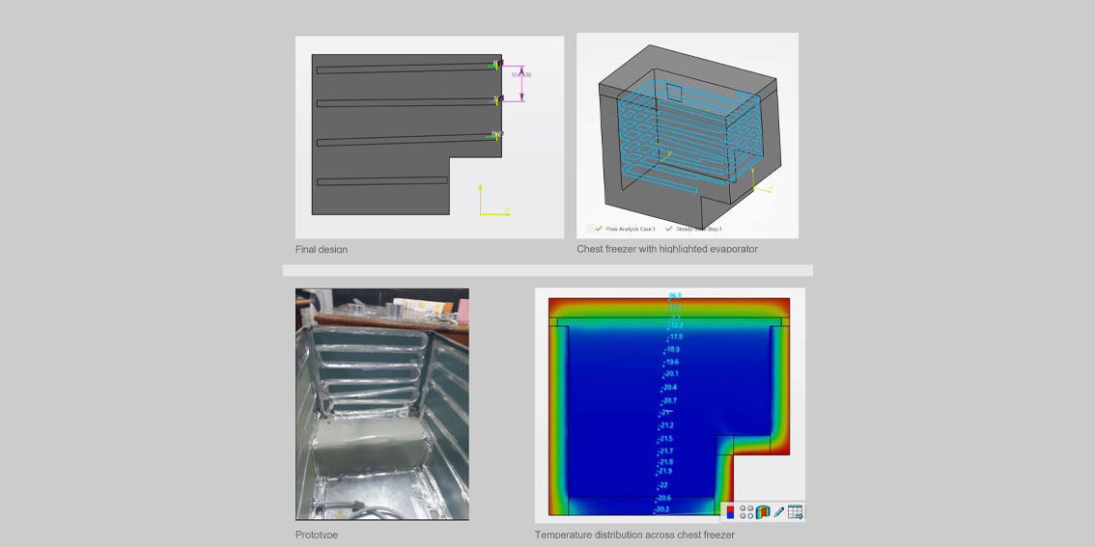The image size is (1095, 547).
Task: Click the 'Steady State Step.1' label
Action: point(699,229)
